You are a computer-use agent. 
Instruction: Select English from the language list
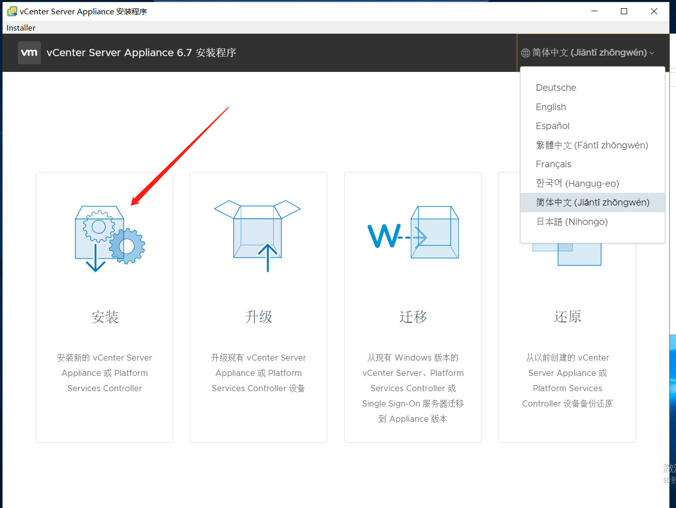(551, 107)
